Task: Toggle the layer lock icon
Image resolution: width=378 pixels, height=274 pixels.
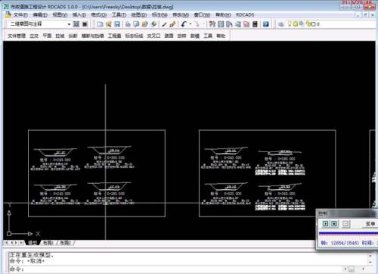Action: 308,24
